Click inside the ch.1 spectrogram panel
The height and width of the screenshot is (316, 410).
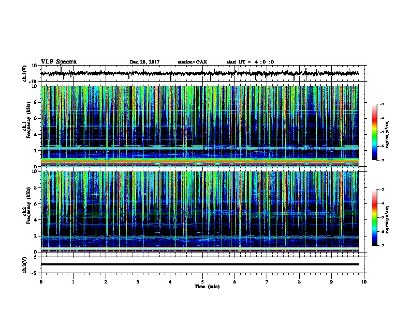(199, 126)
